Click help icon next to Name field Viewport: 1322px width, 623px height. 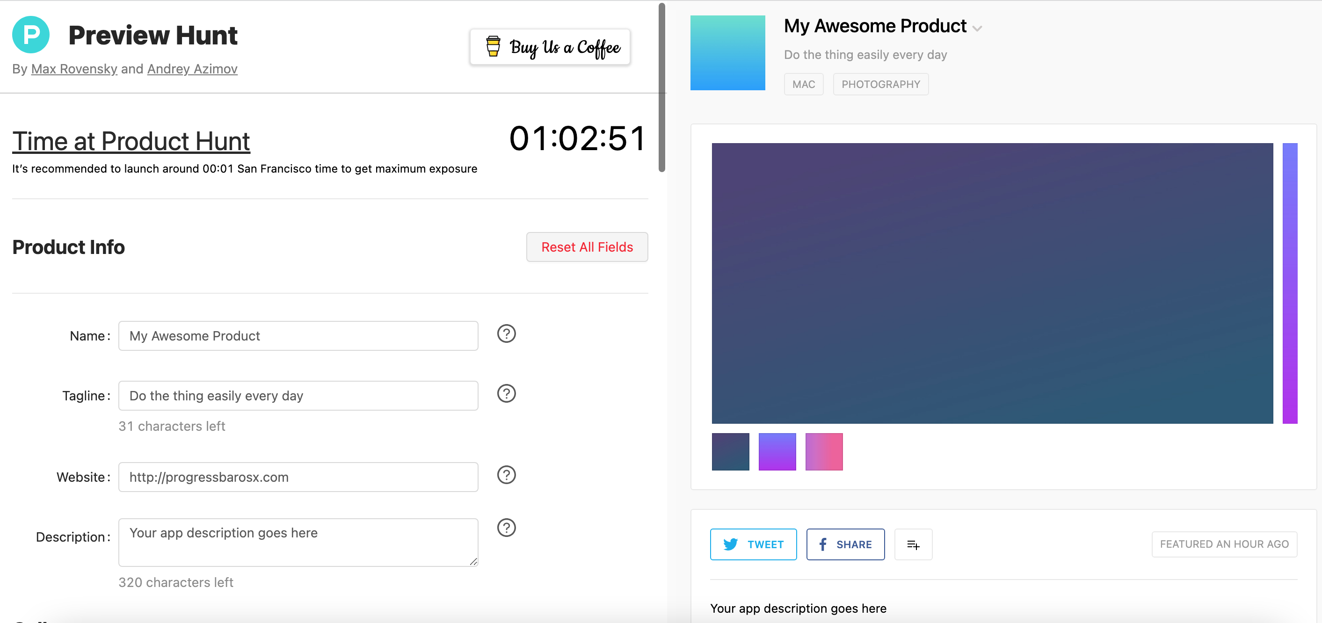(x=506, y=334)
